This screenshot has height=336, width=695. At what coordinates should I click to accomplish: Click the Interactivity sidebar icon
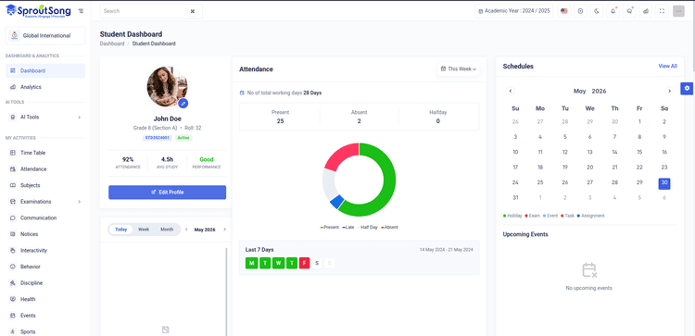(x=12, y=250)
